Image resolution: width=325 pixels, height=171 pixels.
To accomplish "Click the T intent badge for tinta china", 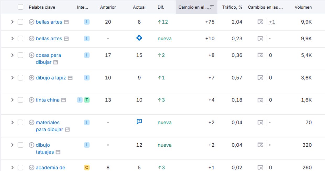I will click(87, 100).
